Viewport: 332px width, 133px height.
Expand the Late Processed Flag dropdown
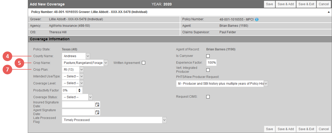pos(114,120)
